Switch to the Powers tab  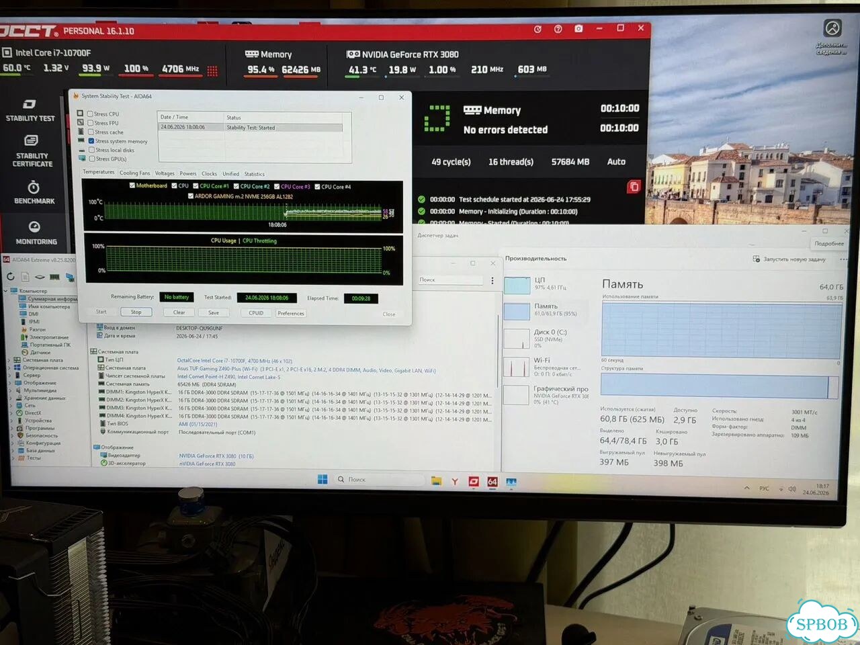tap(188, 173)
